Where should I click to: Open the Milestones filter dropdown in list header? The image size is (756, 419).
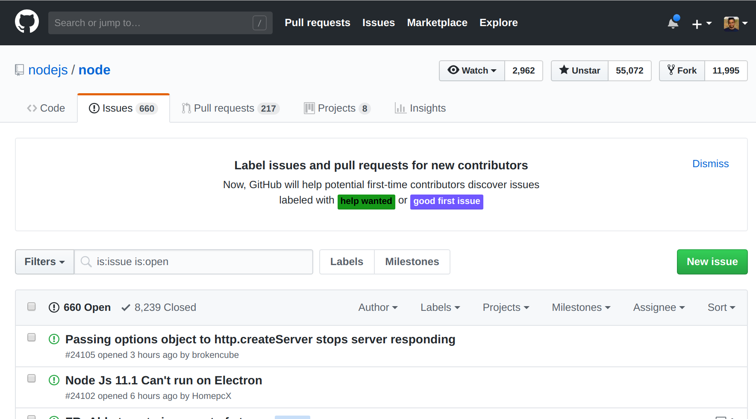point(581,307)
